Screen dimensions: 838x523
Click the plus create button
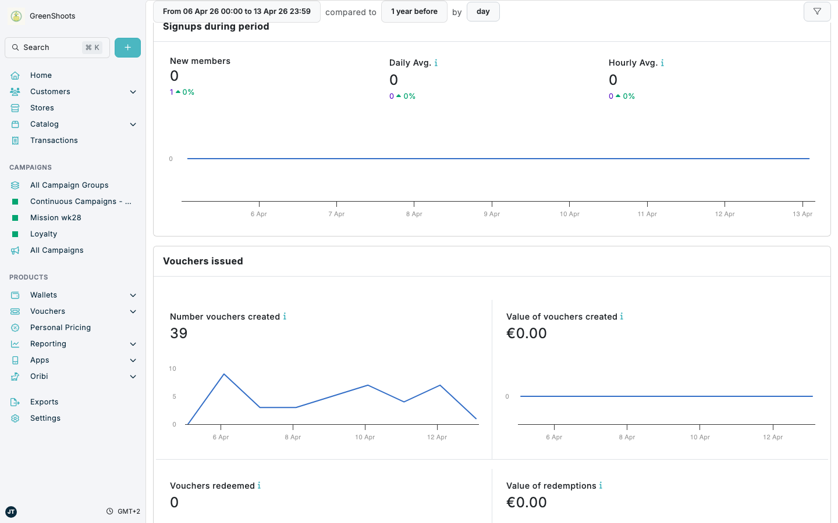127,48
